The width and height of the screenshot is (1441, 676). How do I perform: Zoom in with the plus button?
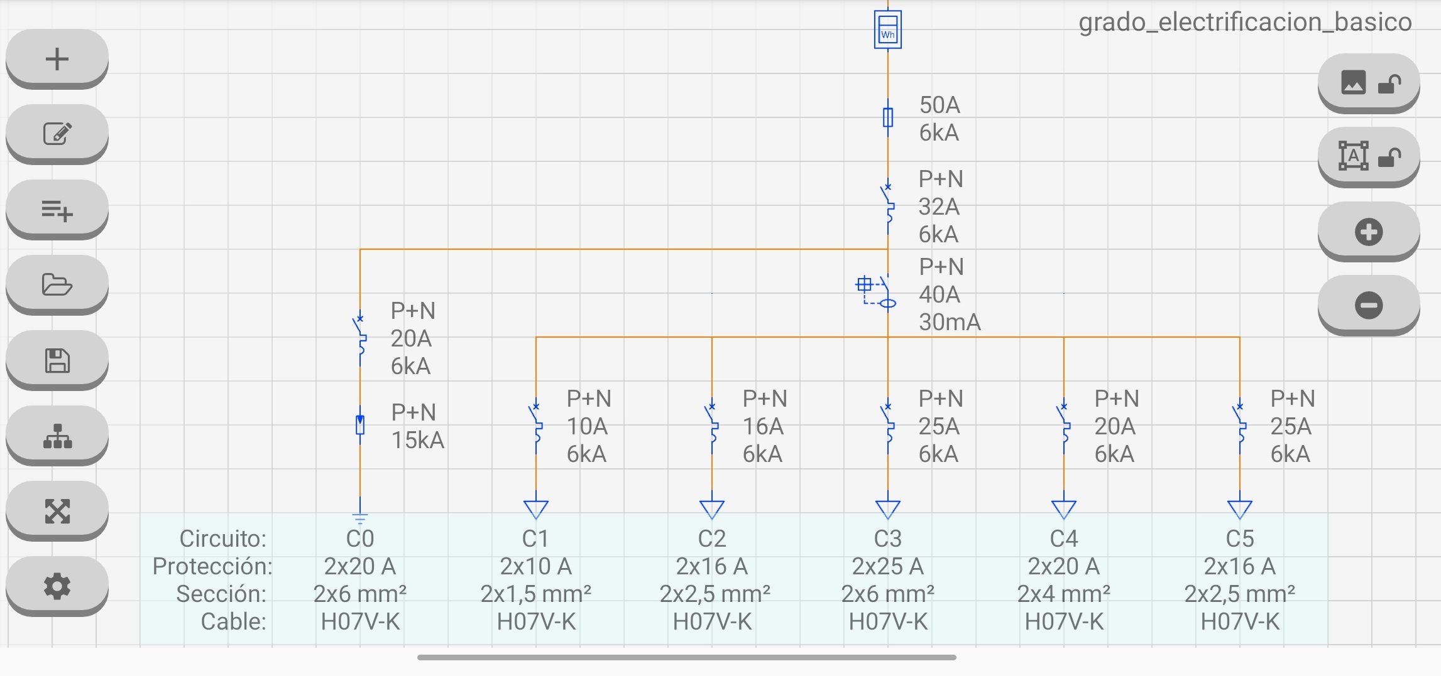[x=1369, y=231]
